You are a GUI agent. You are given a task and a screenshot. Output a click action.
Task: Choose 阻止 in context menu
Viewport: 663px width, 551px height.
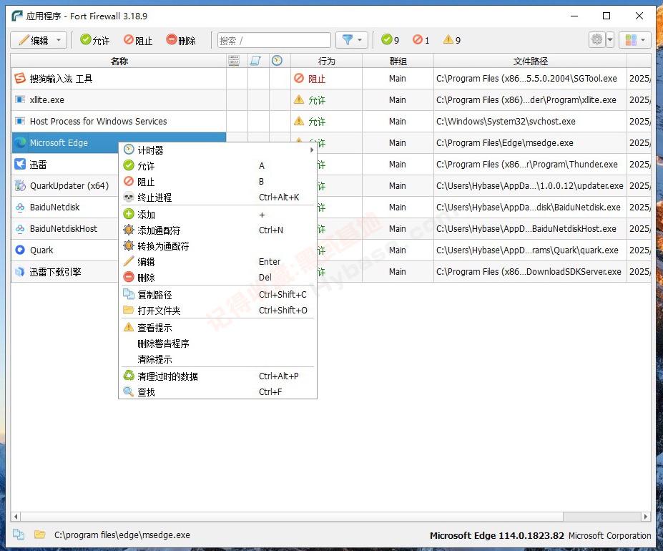point(217,182)
